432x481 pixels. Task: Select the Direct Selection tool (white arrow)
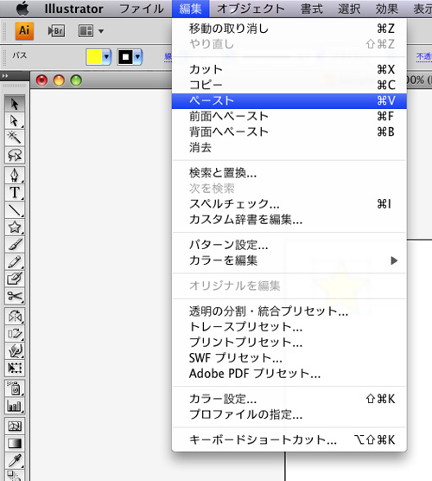click(15, 121)
